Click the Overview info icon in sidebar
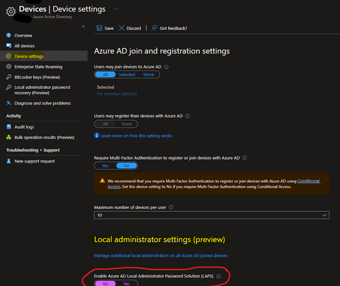Viewport: 340px width, 286px height. point(9,35)
